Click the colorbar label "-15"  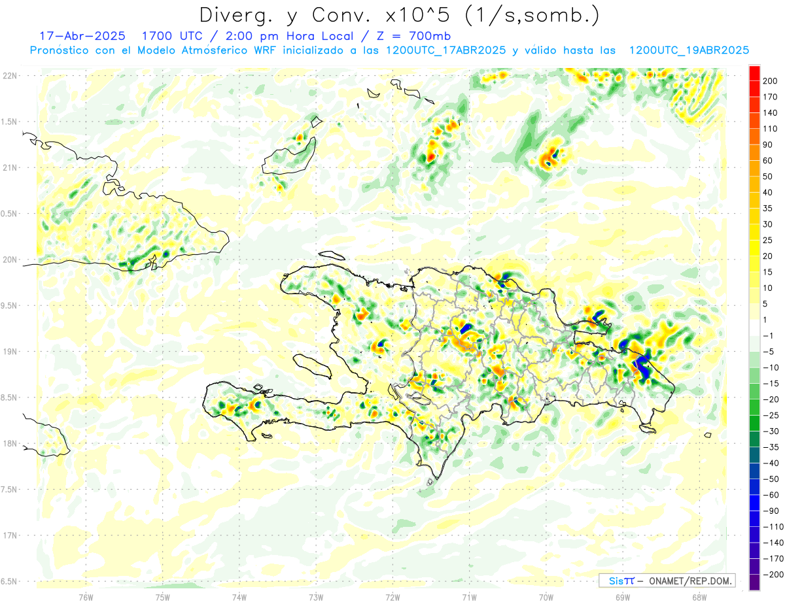pyautogui.click(x=771, y=383)
